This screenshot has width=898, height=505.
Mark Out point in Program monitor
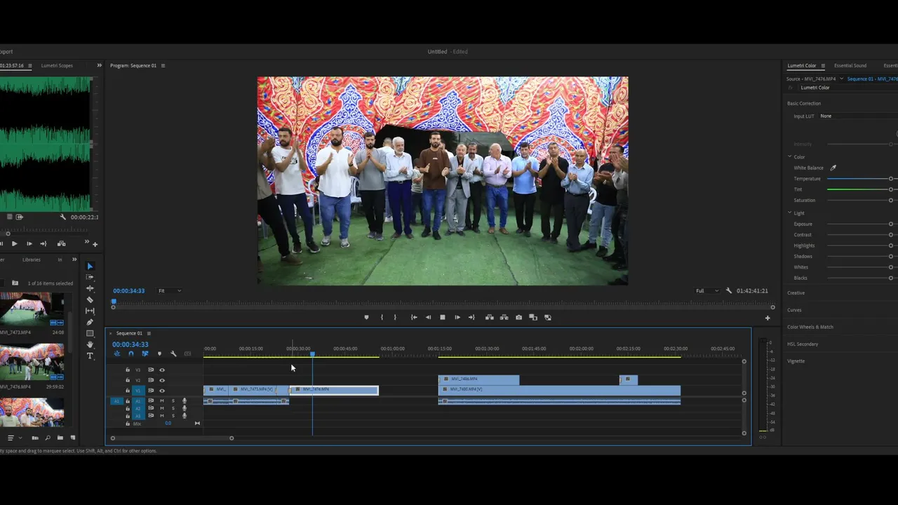click(x=395, y=318)
